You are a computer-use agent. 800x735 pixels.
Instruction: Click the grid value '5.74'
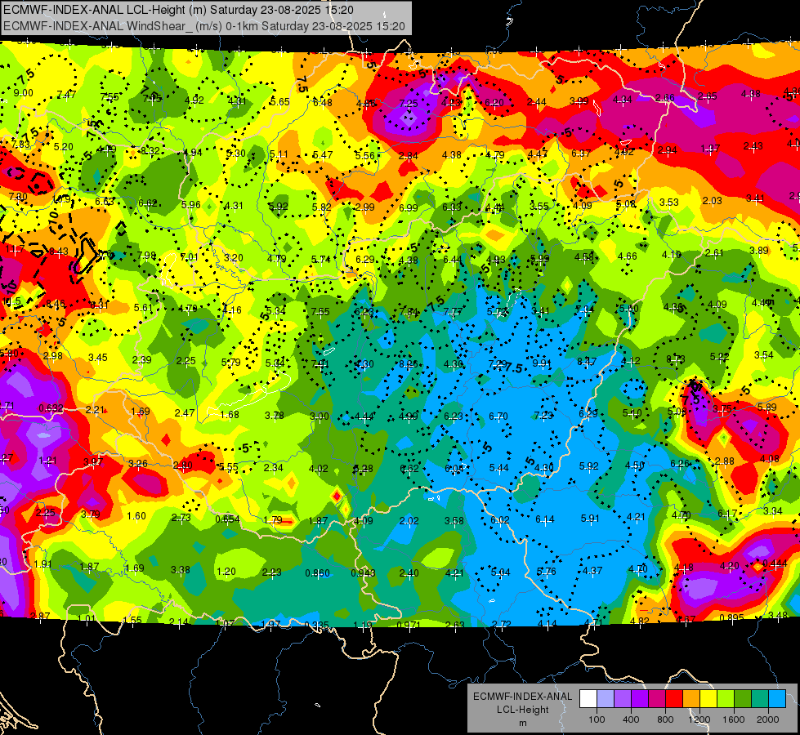pos(321,260)
